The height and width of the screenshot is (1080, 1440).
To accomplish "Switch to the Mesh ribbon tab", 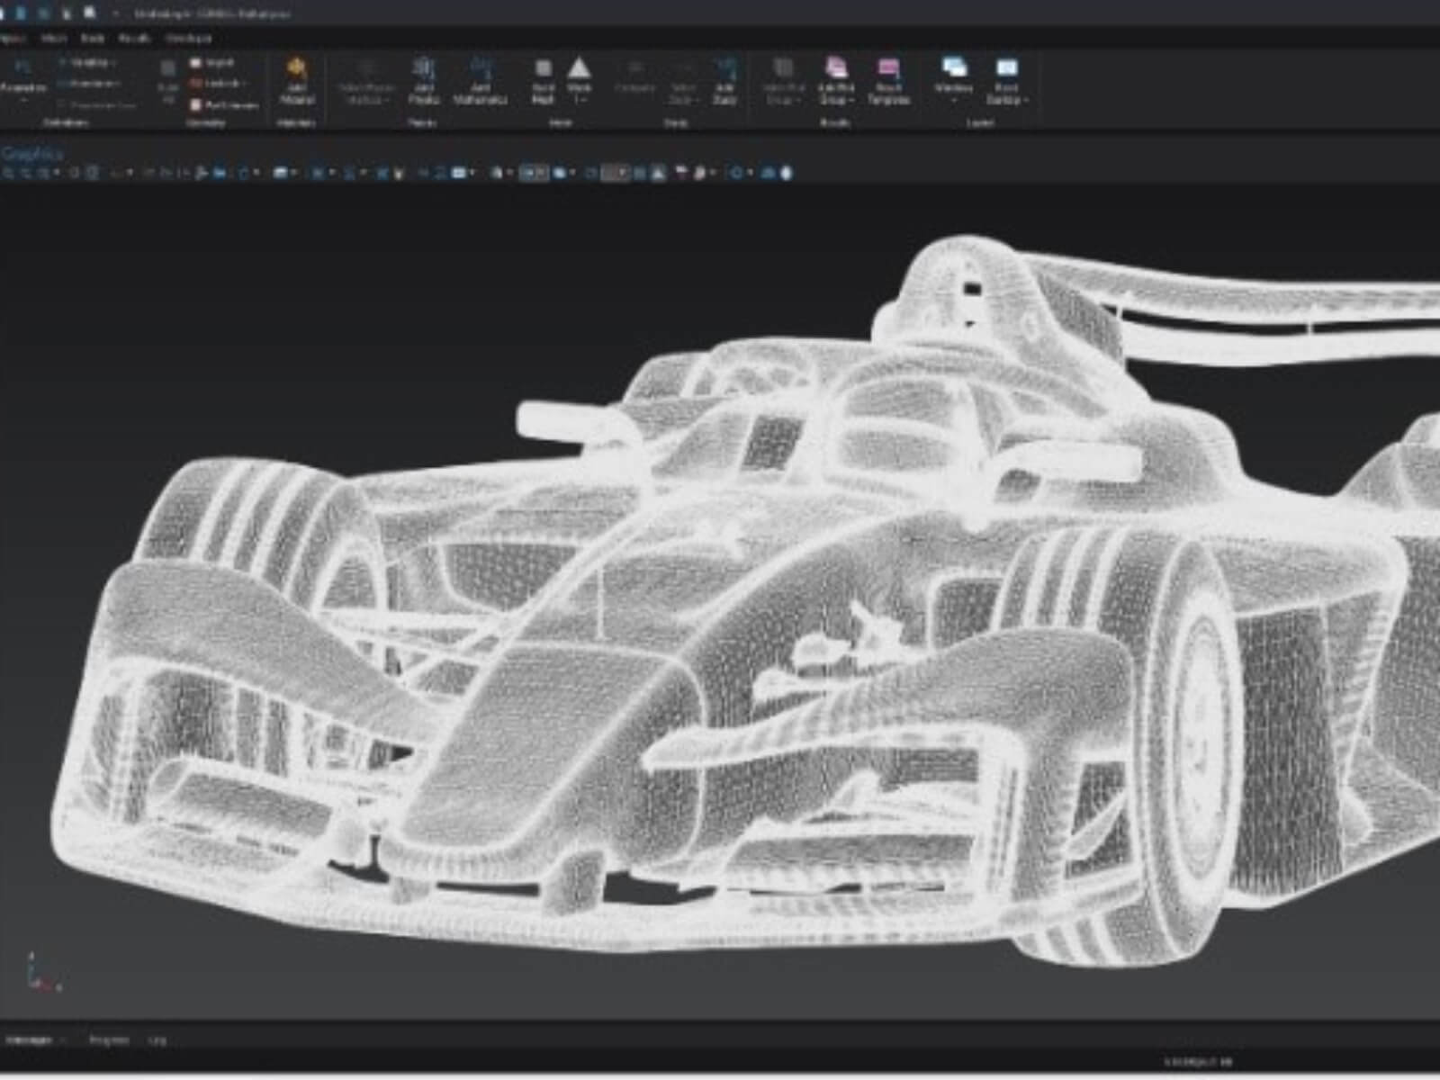I will (x=53, y=39).
